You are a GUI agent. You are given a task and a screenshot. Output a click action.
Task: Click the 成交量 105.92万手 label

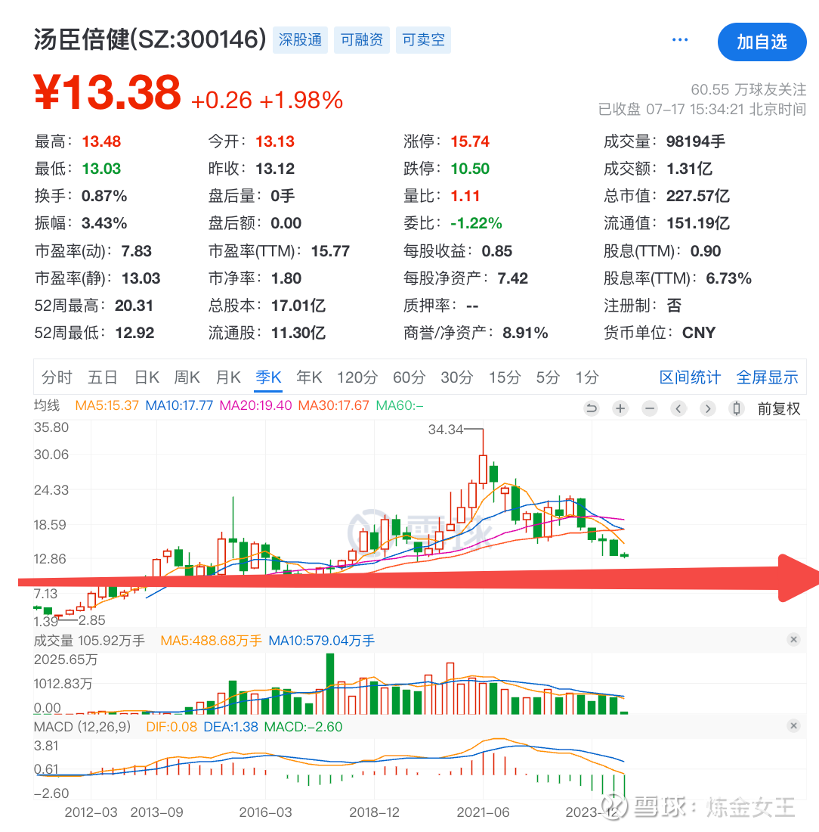[89, 641]
